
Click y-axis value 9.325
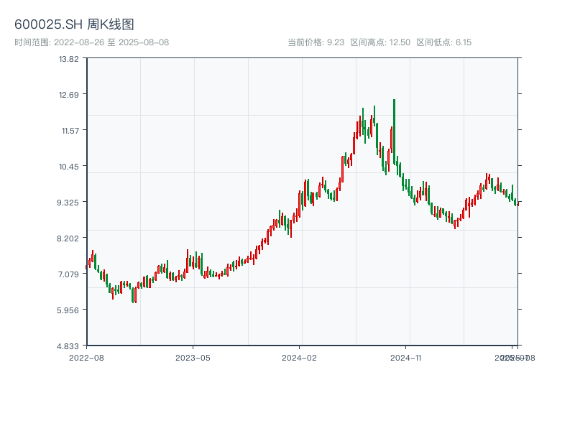click(68, 203)
